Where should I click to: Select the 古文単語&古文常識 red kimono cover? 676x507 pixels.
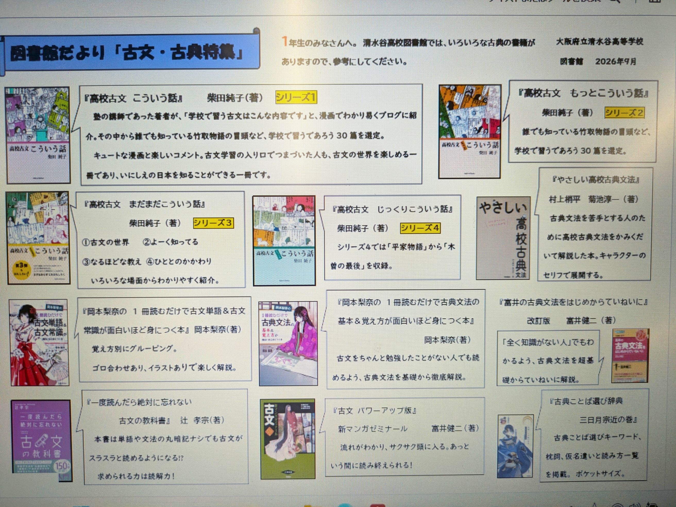tap(39, 343)
